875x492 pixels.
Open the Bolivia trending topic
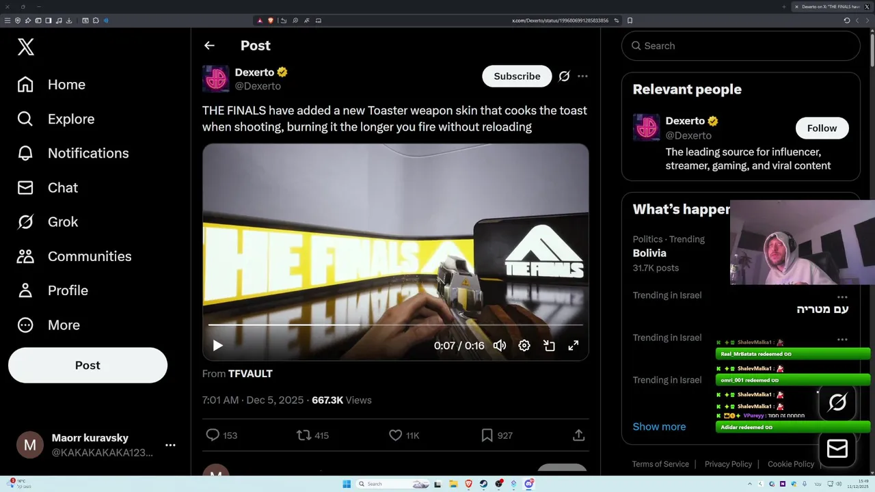click(649, 253)
